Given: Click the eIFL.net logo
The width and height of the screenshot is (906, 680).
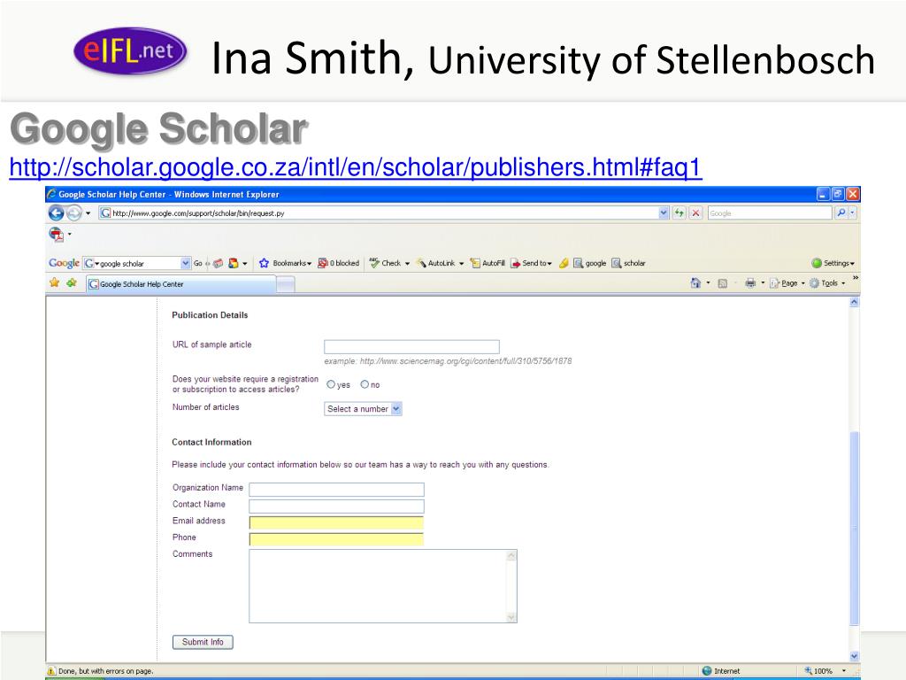Looking at the screenshot, I should pyautogui.click(x=130, y=50).
